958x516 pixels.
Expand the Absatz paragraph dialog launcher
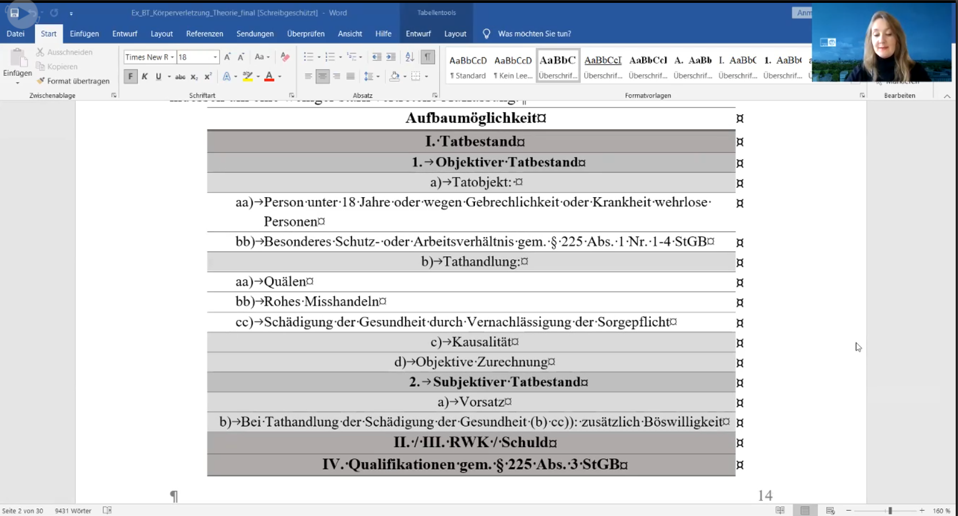click(435, 95)
